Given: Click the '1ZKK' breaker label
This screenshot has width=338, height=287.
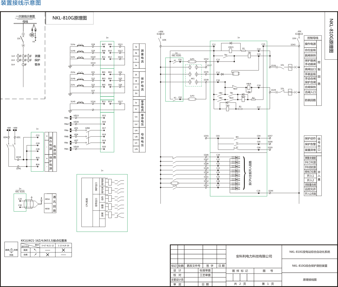Looking at the screenshot, I should click(88, 128).
